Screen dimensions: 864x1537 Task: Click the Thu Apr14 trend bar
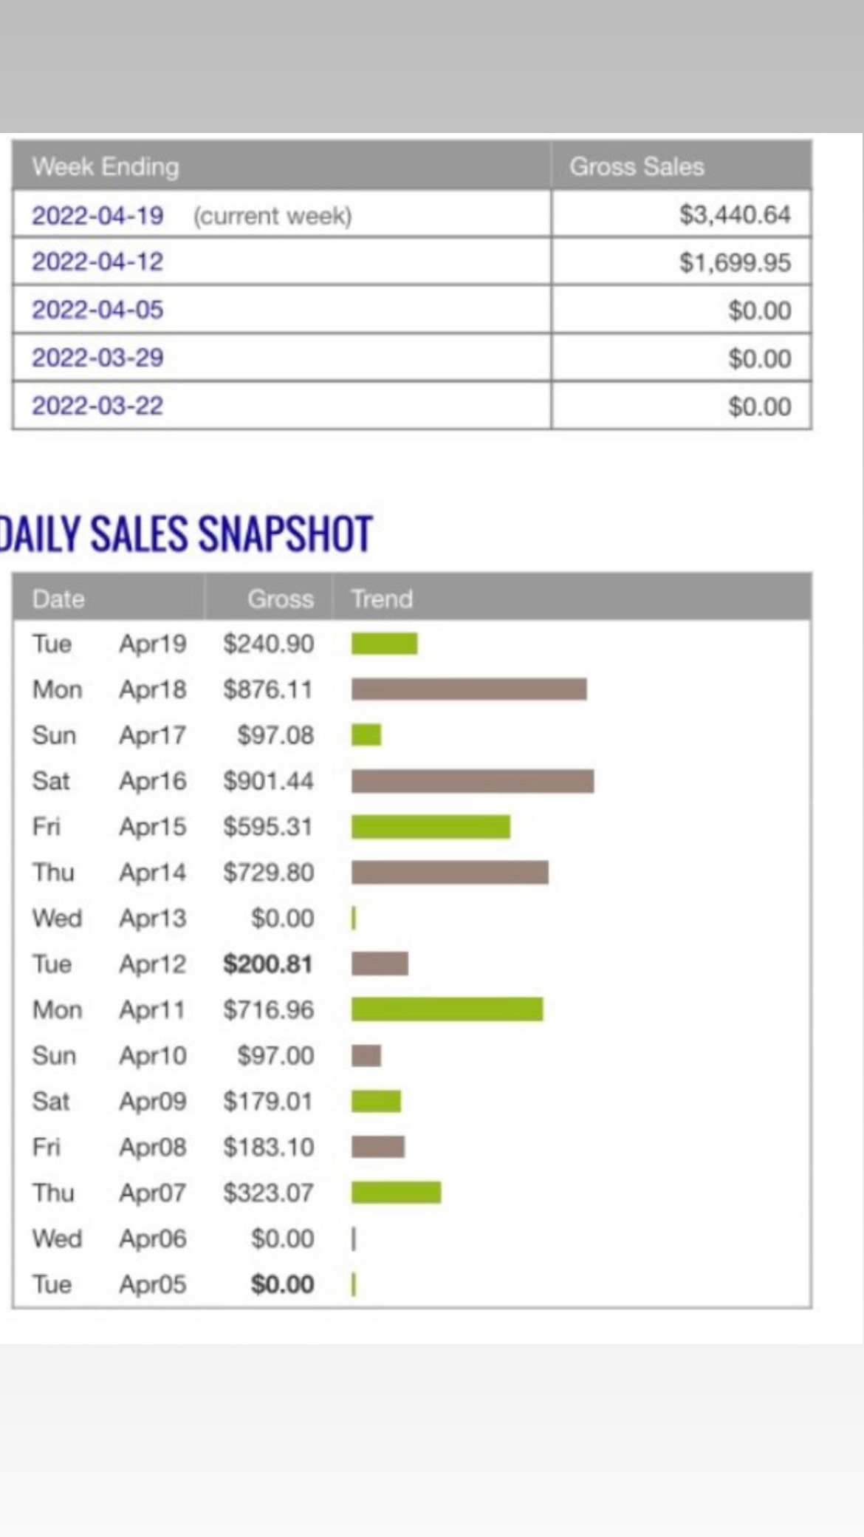tap(450, 873)
